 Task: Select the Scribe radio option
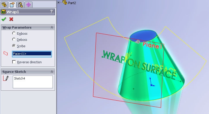pos(14,46)
